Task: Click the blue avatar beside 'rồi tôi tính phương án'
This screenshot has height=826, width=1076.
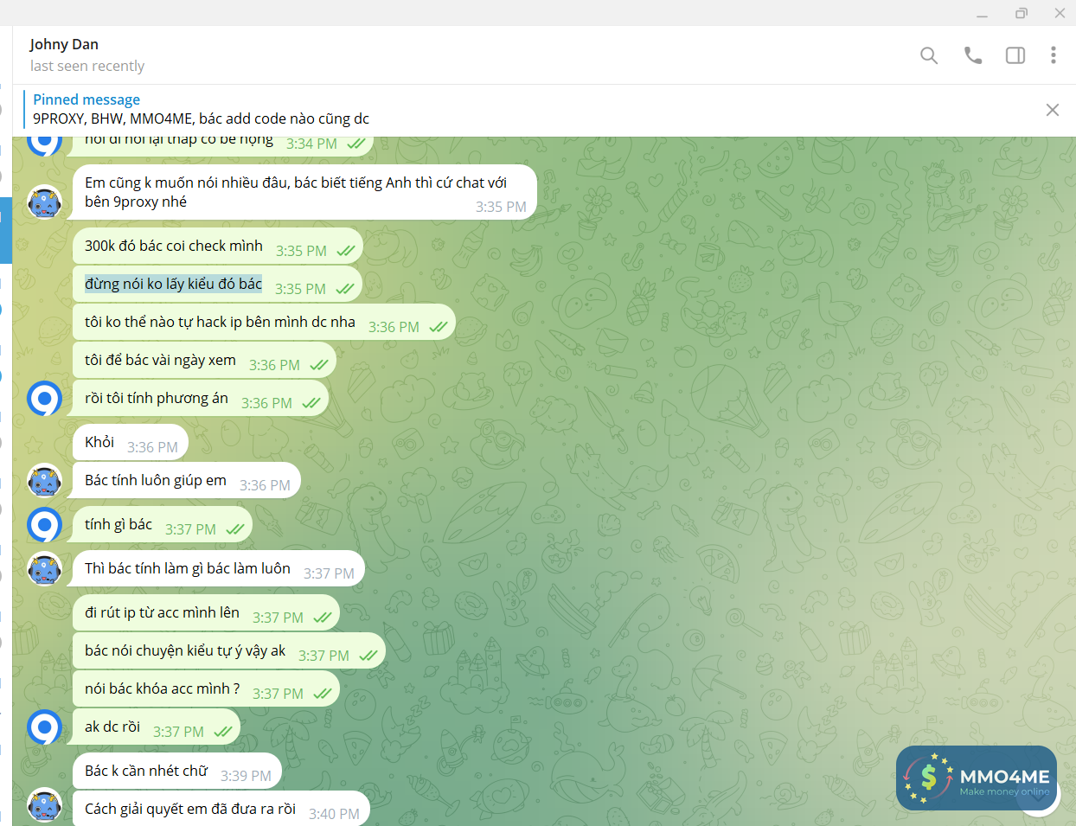Action: click(45, 398)
